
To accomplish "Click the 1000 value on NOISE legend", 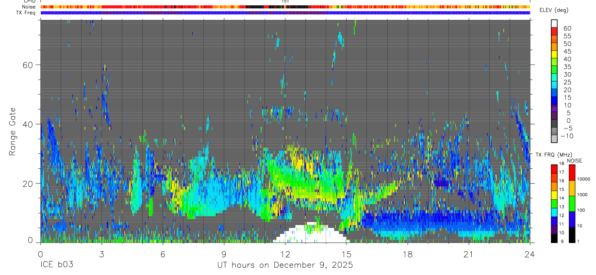I will click(582, 195).
